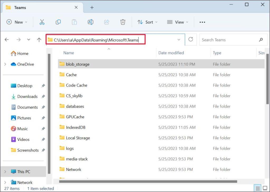Image resolution: width=270 pixels, height=192 pixels.
Task: Open the Sort options dropdown
Action: 147,22
